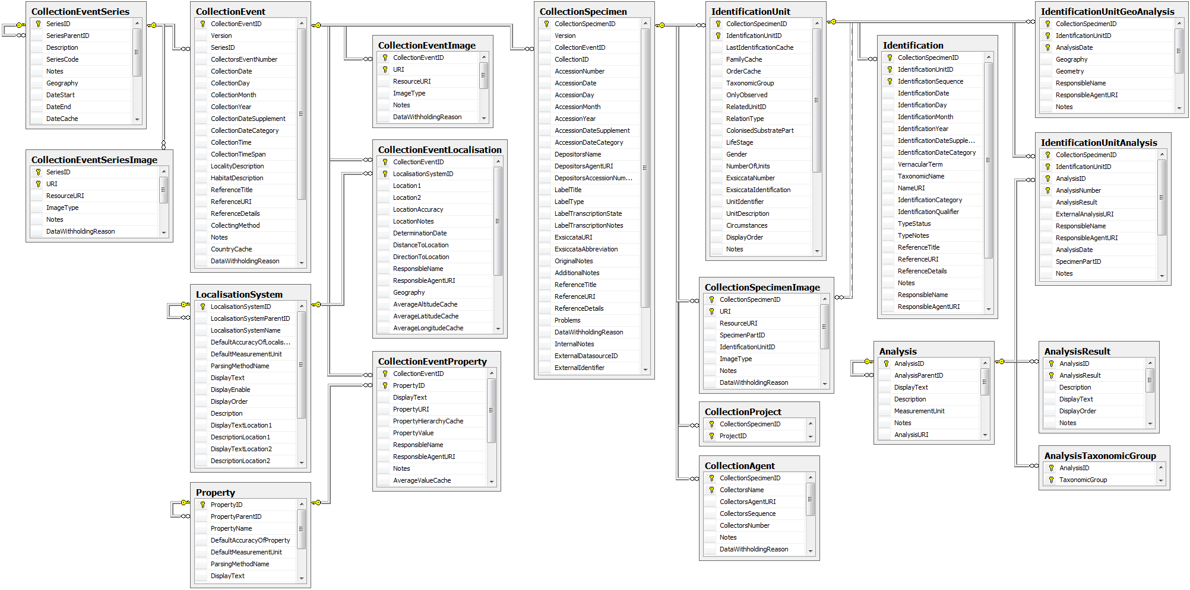Image resolution: width=1190 pixels, height=590 pixels.
Task: Click the ProjectID key icon in CollectionProject
Action: [711, 436]
